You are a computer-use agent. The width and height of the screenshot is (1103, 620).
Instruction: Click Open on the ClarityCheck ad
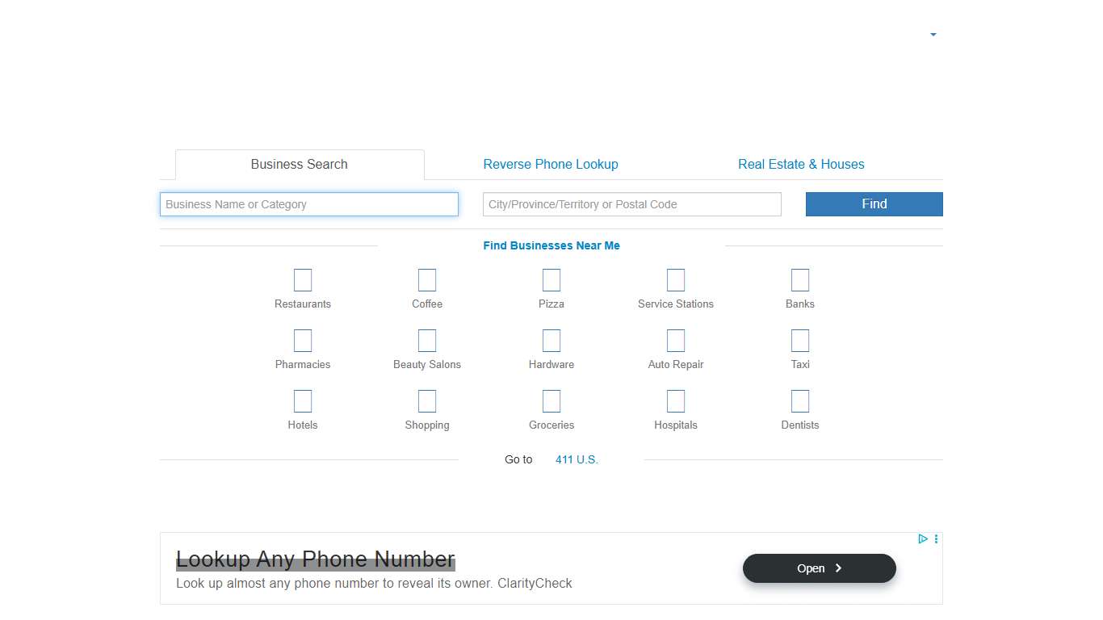pos(819,568)
